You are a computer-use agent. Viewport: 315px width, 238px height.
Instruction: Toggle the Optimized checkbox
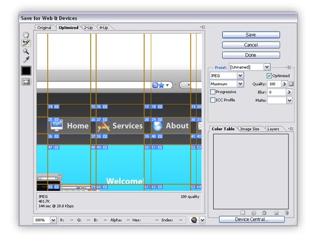tap(269, 76)
